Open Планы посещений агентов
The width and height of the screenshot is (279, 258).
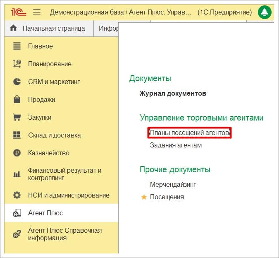pos(189,133)
